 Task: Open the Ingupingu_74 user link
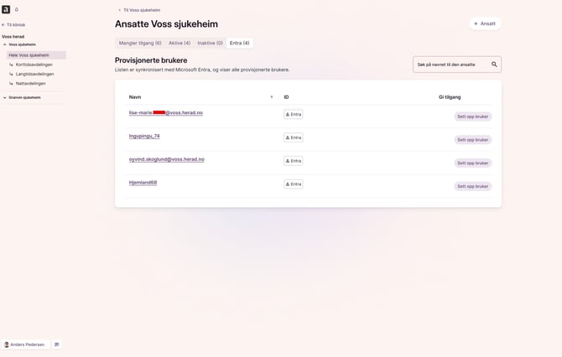[x=144, y=136]
